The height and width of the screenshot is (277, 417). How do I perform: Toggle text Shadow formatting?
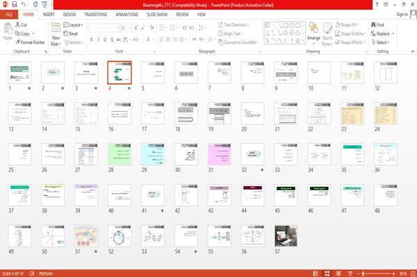pos(112,40)
